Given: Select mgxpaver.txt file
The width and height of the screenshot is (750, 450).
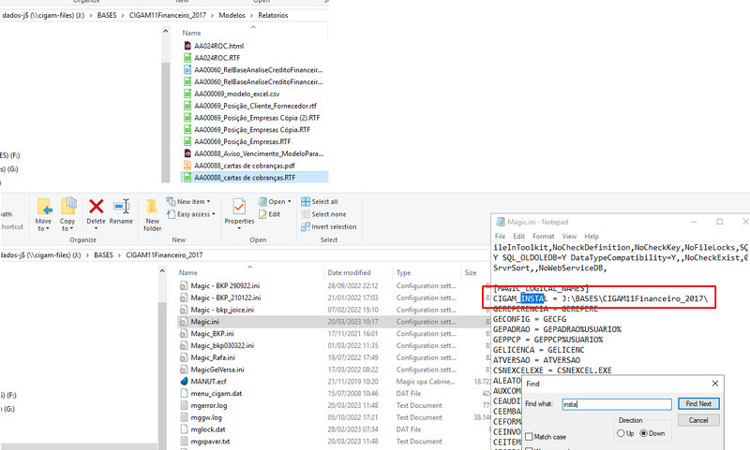Looking at the screenshot, I should point(210,442).
